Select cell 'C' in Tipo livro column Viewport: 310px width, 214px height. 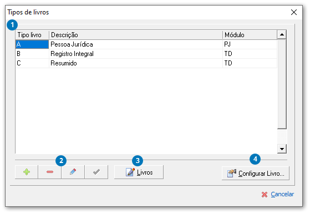[x=32, y=63]
